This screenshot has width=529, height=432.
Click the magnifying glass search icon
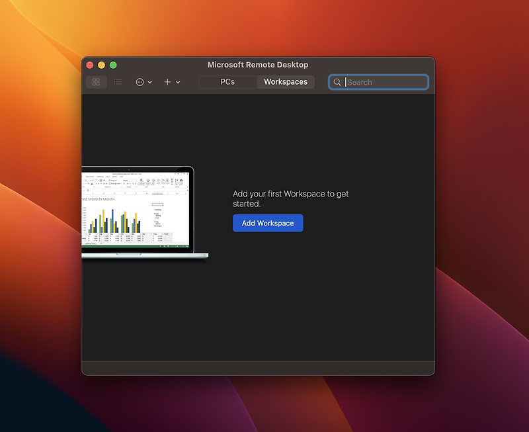(x=337, y=82)
